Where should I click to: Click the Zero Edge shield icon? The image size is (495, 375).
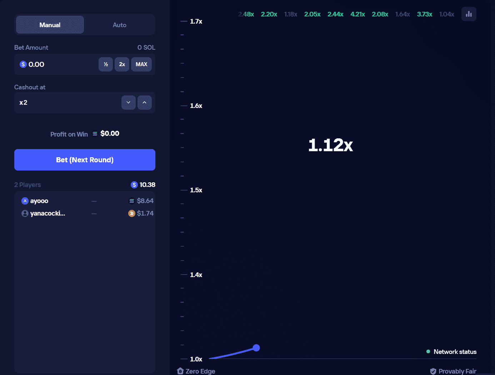pyautogui.click(x=180, y=371)
